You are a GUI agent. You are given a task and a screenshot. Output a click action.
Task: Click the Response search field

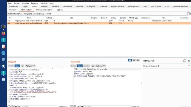[x=107, y=106]
